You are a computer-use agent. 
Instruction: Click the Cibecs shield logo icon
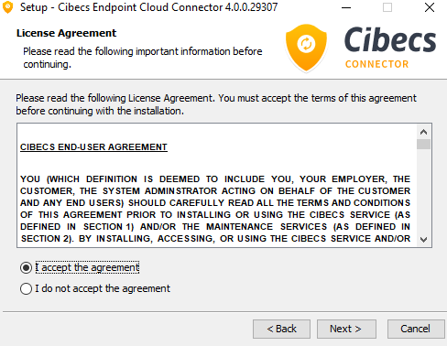tap(306, 48)
